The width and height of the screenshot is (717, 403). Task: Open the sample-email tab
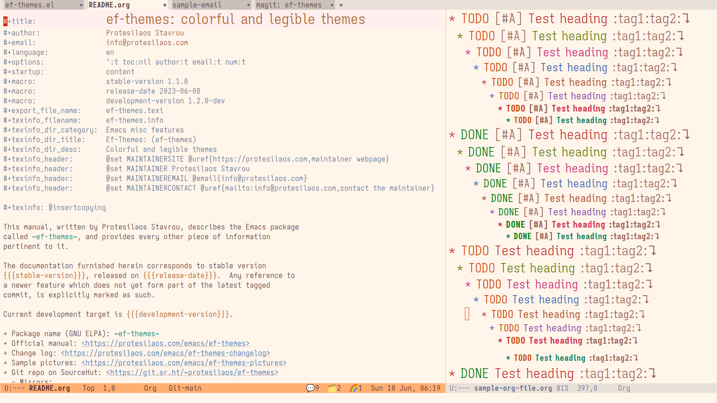(x=197, y=5)
